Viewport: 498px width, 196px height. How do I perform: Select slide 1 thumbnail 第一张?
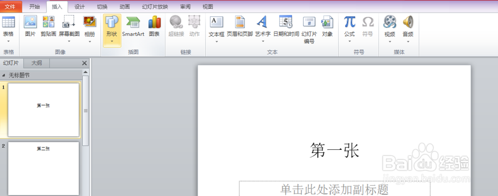pos(43,110)
